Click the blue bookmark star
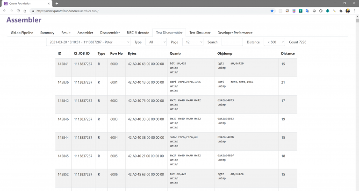This screenshot has width=359, height=191. tap(272, 11)
